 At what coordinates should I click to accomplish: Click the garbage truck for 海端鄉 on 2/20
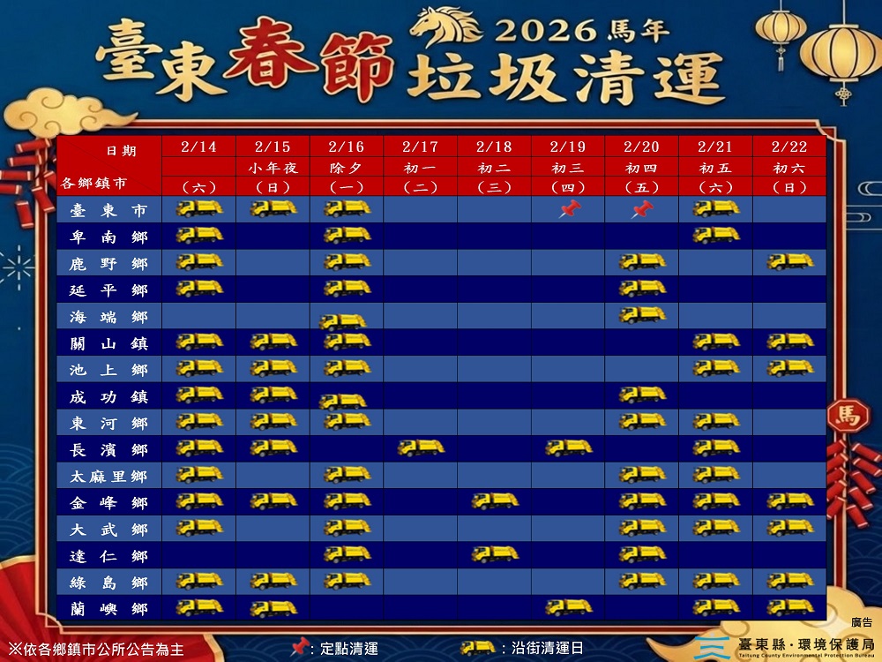click(x=643, y=314)
